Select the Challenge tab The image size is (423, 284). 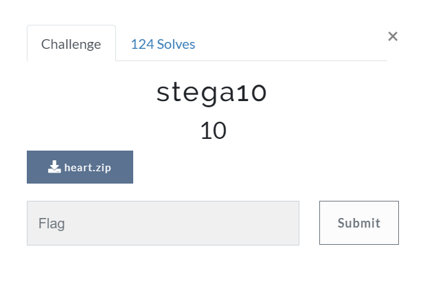coord(71,44)
